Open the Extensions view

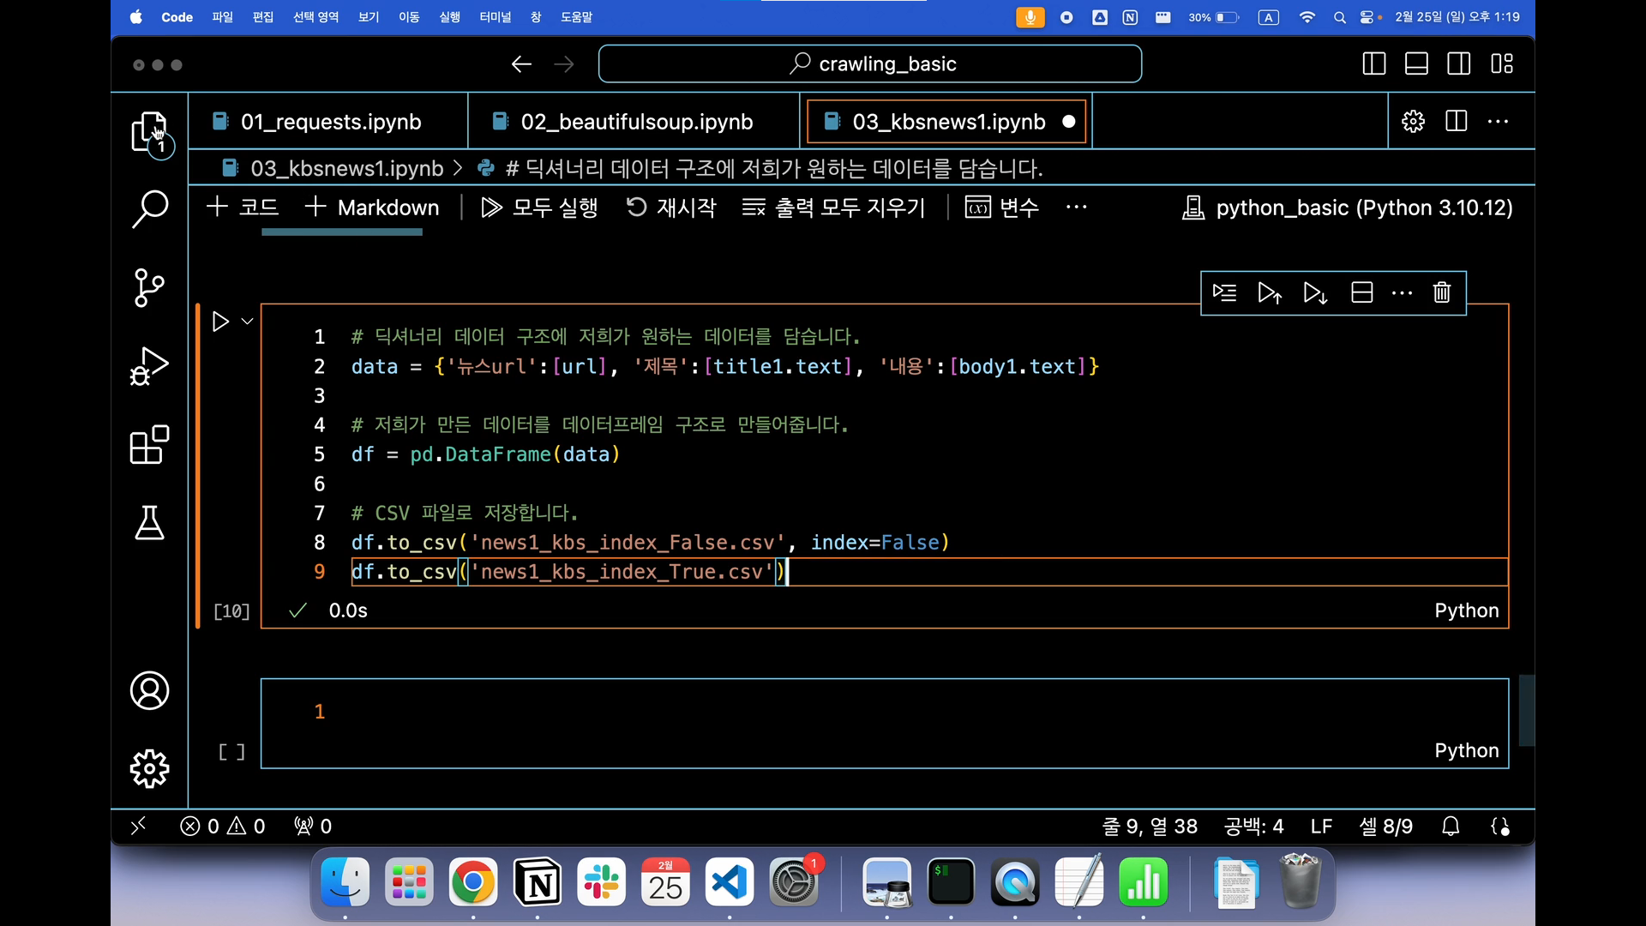[x=149, y=445]
